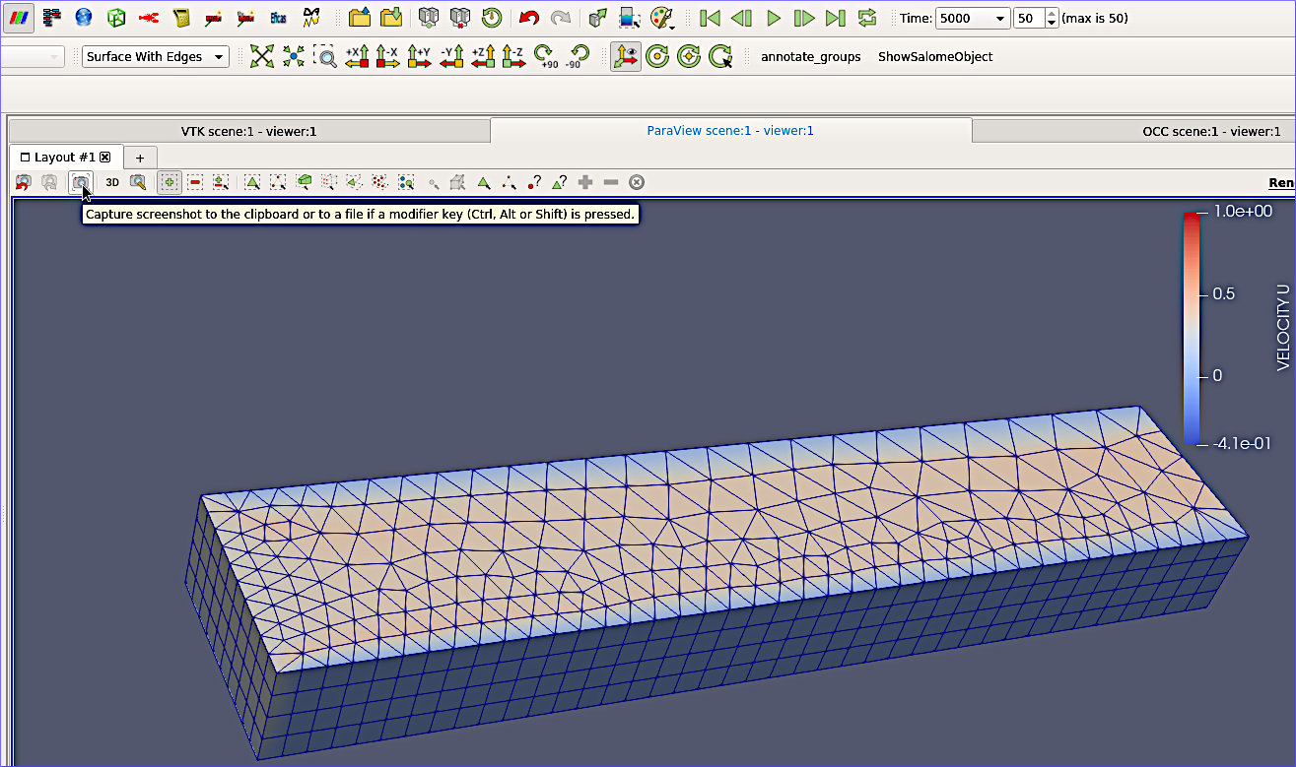
Task: Click the zoom to box icon
Action: click(324, 57)
